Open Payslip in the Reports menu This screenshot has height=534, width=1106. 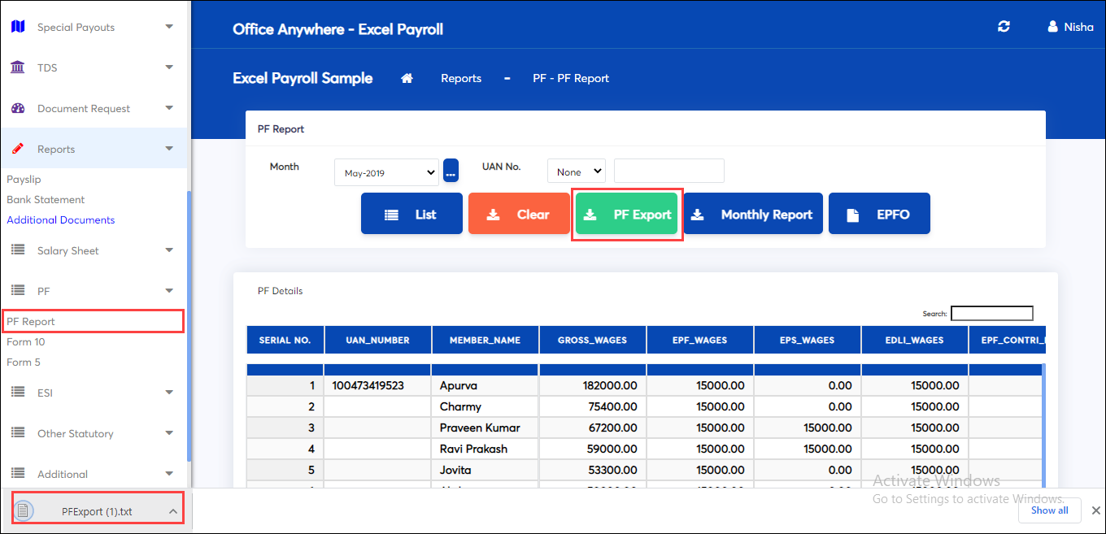point(24,179)
